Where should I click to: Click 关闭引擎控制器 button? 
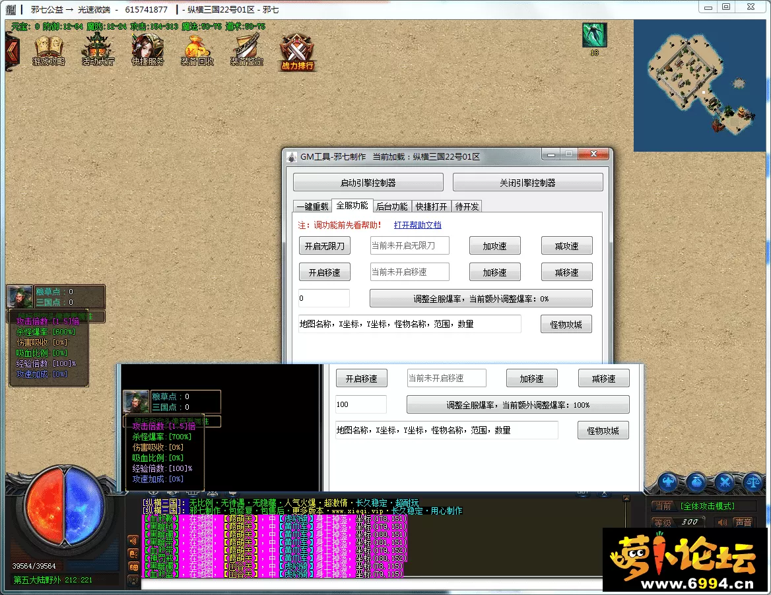(x=527, y=182)
